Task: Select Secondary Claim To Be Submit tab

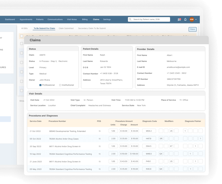Action: (x=92, y=28)
